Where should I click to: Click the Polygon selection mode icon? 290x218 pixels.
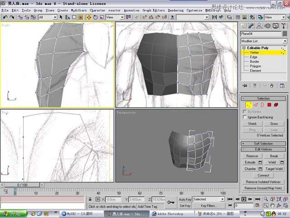coord(269,105)
